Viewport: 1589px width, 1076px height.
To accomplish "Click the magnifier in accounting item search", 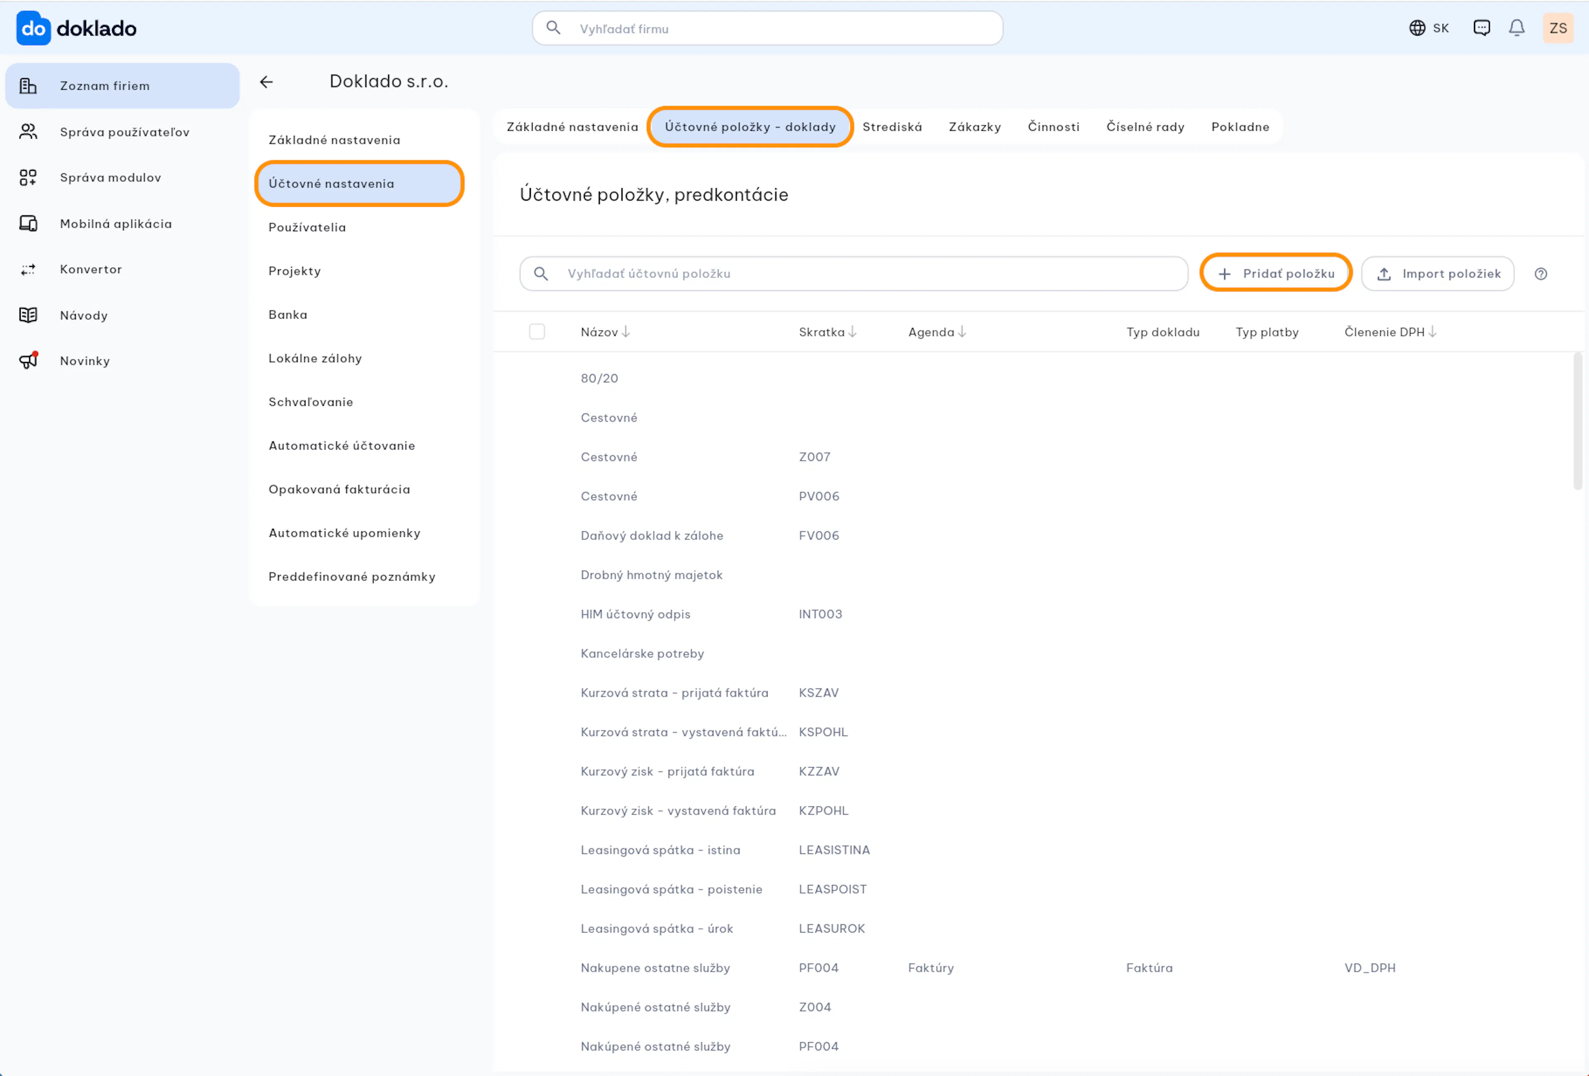I will (x=541, y=273).
